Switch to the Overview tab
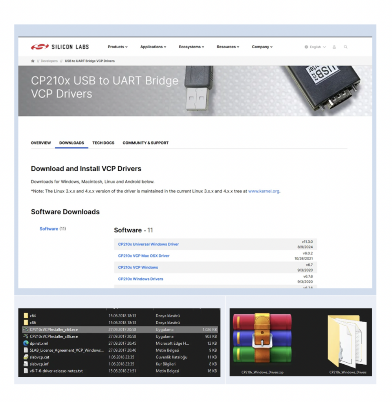The height and width of the screenshot is (402, 392). coord(41,143)
